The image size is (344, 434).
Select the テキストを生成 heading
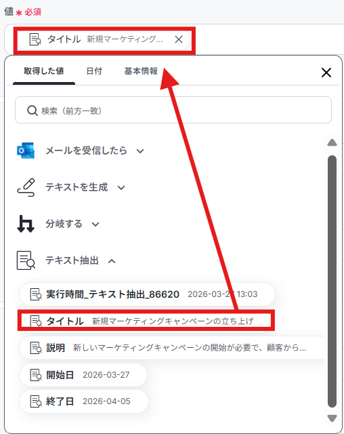(77, 187)
